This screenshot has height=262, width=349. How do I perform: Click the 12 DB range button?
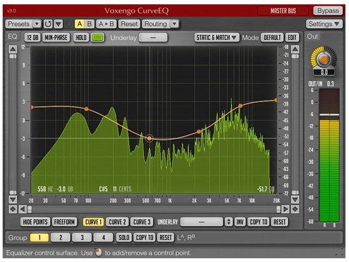click(33, 38)
